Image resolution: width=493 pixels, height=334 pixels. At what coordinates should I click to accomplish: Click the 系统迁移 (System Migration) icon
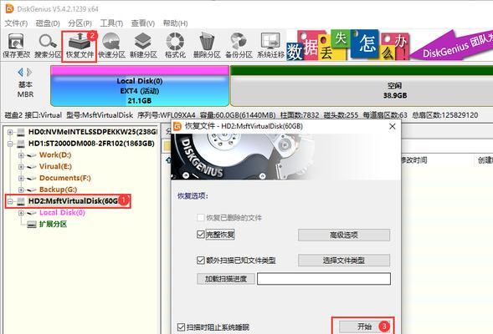coord(270,45)
